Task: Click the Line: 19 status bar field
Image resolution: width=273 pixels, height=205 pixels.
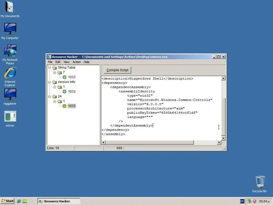Action: click(60, 148)
